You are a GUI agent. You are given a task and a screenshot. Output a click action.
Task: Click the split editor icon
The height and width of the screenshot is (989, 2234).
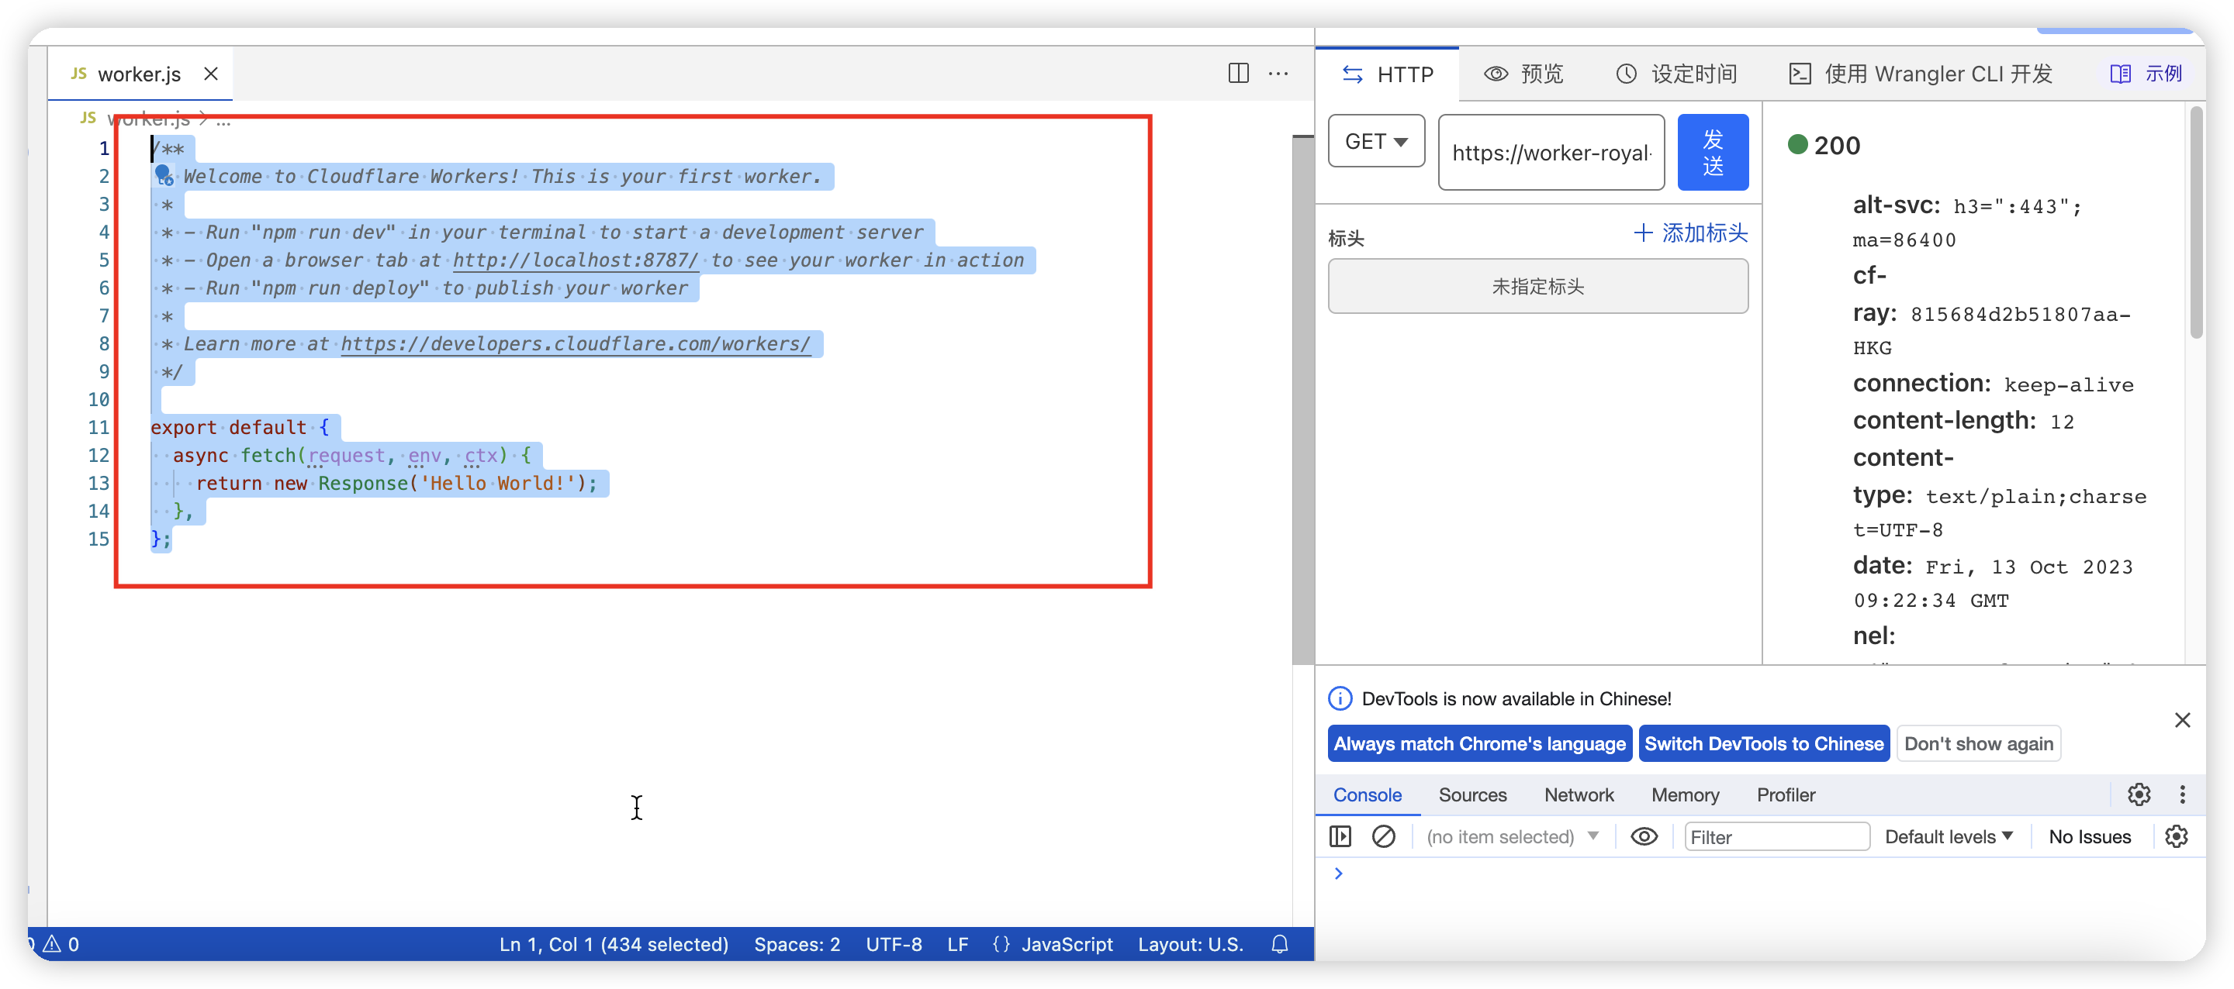(x=1239, y=74)
